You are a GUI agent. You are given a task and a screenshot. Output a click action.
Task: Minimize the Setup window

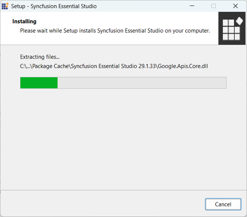(x=192, y=6)
